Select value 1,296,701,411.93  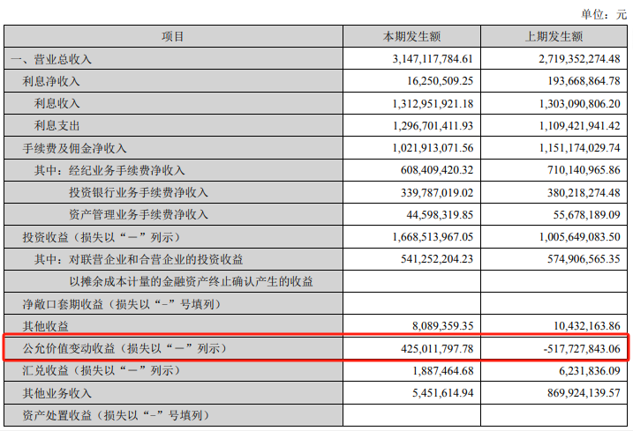pos(433,126)
